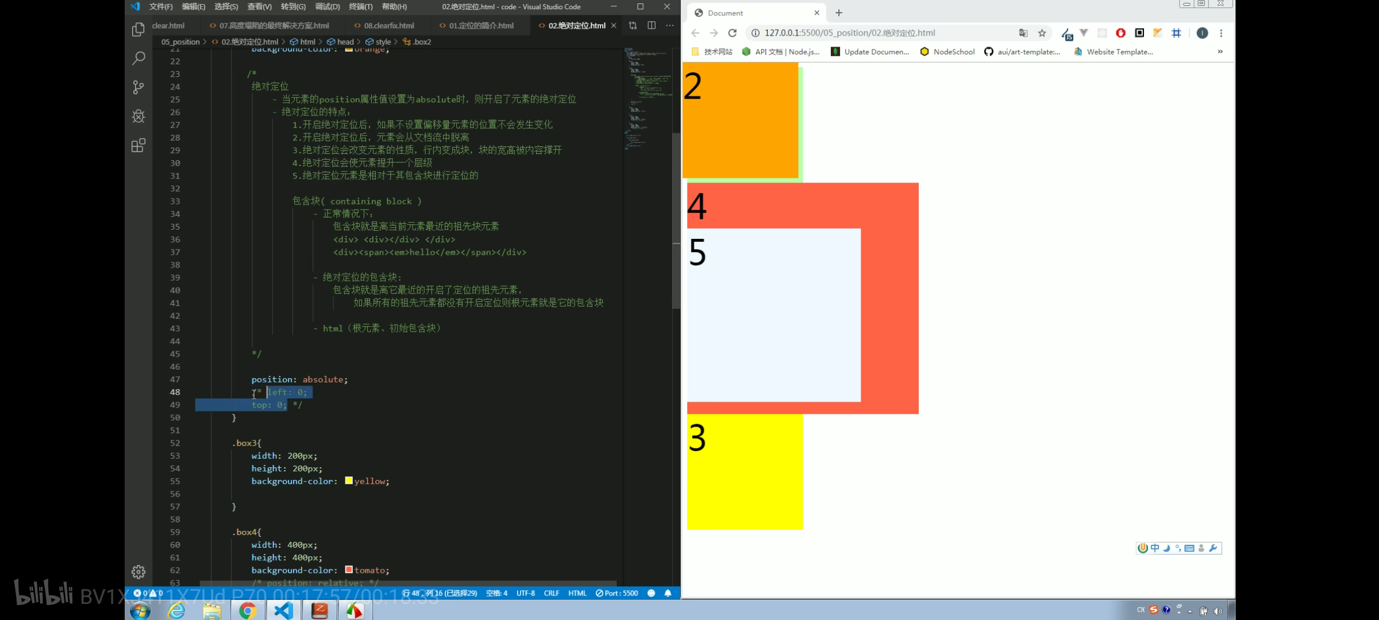This screenshot has height=620, width=1379.
Task: Switch to the clear.html tab
Action: click(x=168, y=26)
